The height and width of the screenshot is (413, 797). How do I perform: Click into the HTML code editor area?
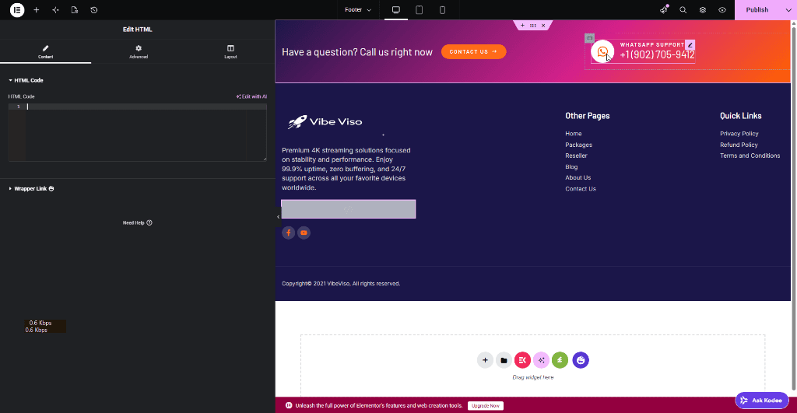(x=137, y=132)
